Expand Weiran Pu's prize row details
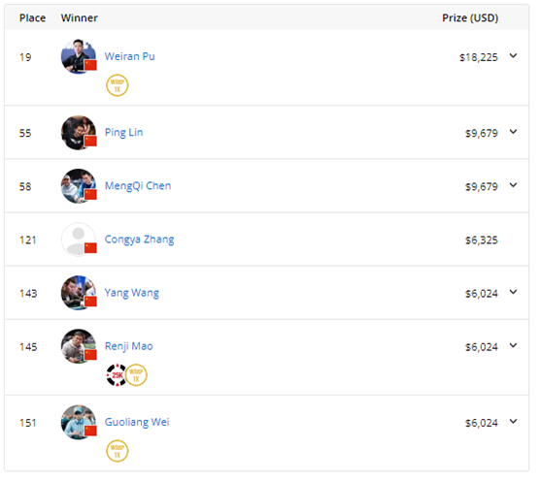Image resolution: width=538 pixels, height=480 pixels. [x=513, y=55]
